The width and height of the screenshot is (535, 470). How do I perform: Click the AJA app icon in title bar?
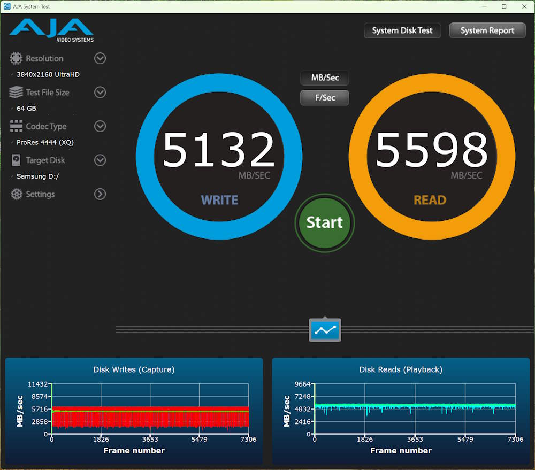click(x=7, y=6)
